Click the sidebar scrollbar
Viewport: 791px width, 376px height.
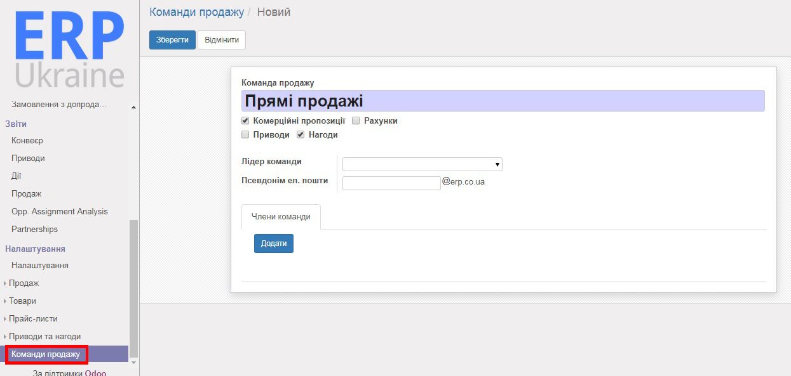click(133, 254)
